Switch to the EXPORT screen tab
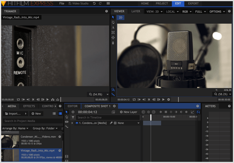This screenshot has width=234, height=163. [x=193, y=4]
